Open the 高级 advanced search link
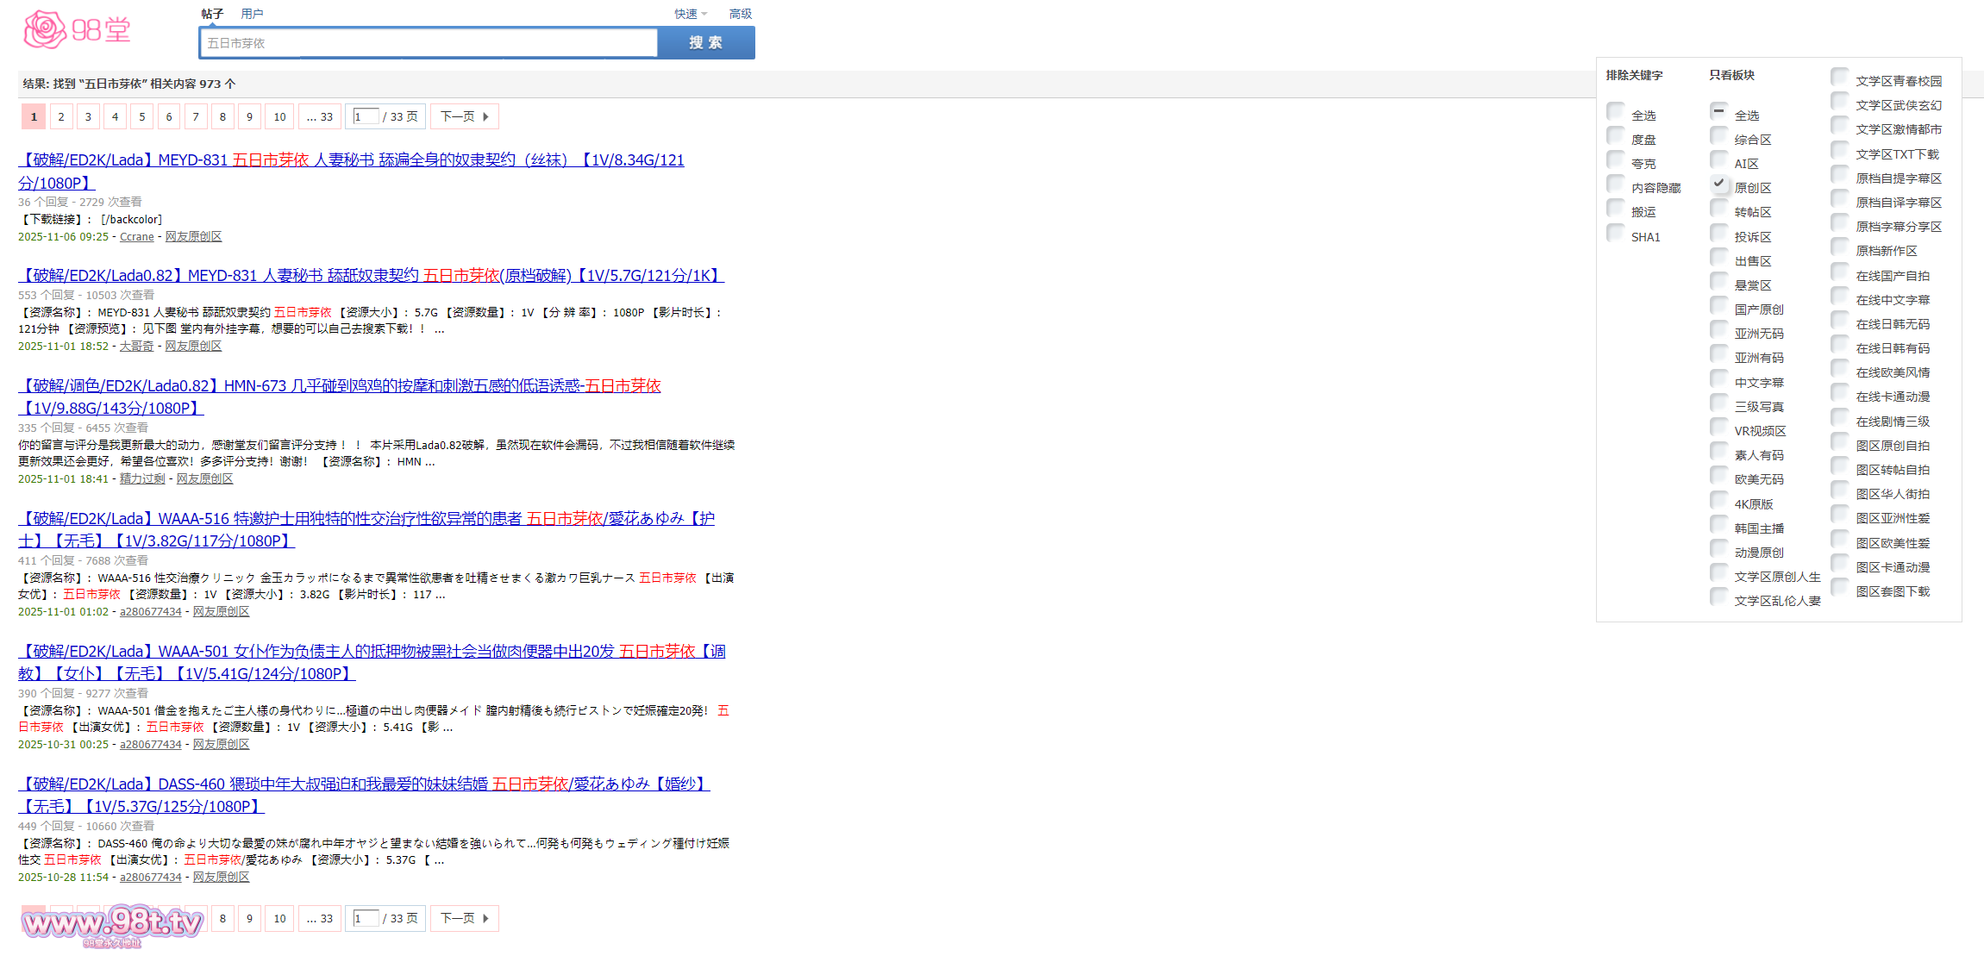Viewport: 1984px width, 956px height. click(x=740, y=14)
